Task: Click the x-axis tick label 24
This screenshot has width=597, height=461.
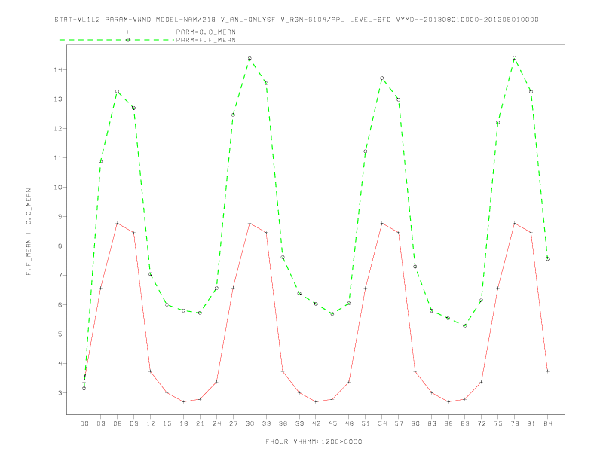Action: pos(216,423)
